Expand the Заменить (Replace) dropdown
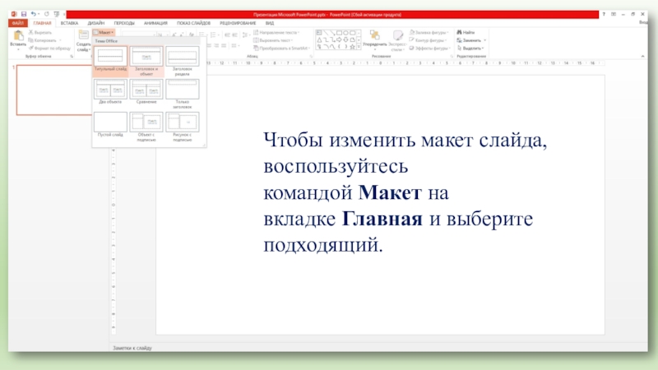Screen dimensions: 658x370 pos(485,40)
